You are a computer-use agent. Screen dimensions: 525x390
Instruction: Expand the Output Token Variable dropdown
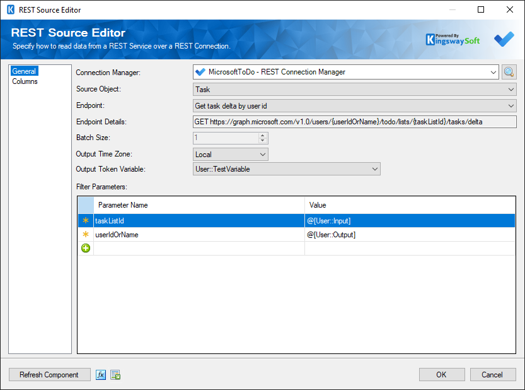pyautogui.click(x=286, y=169)
